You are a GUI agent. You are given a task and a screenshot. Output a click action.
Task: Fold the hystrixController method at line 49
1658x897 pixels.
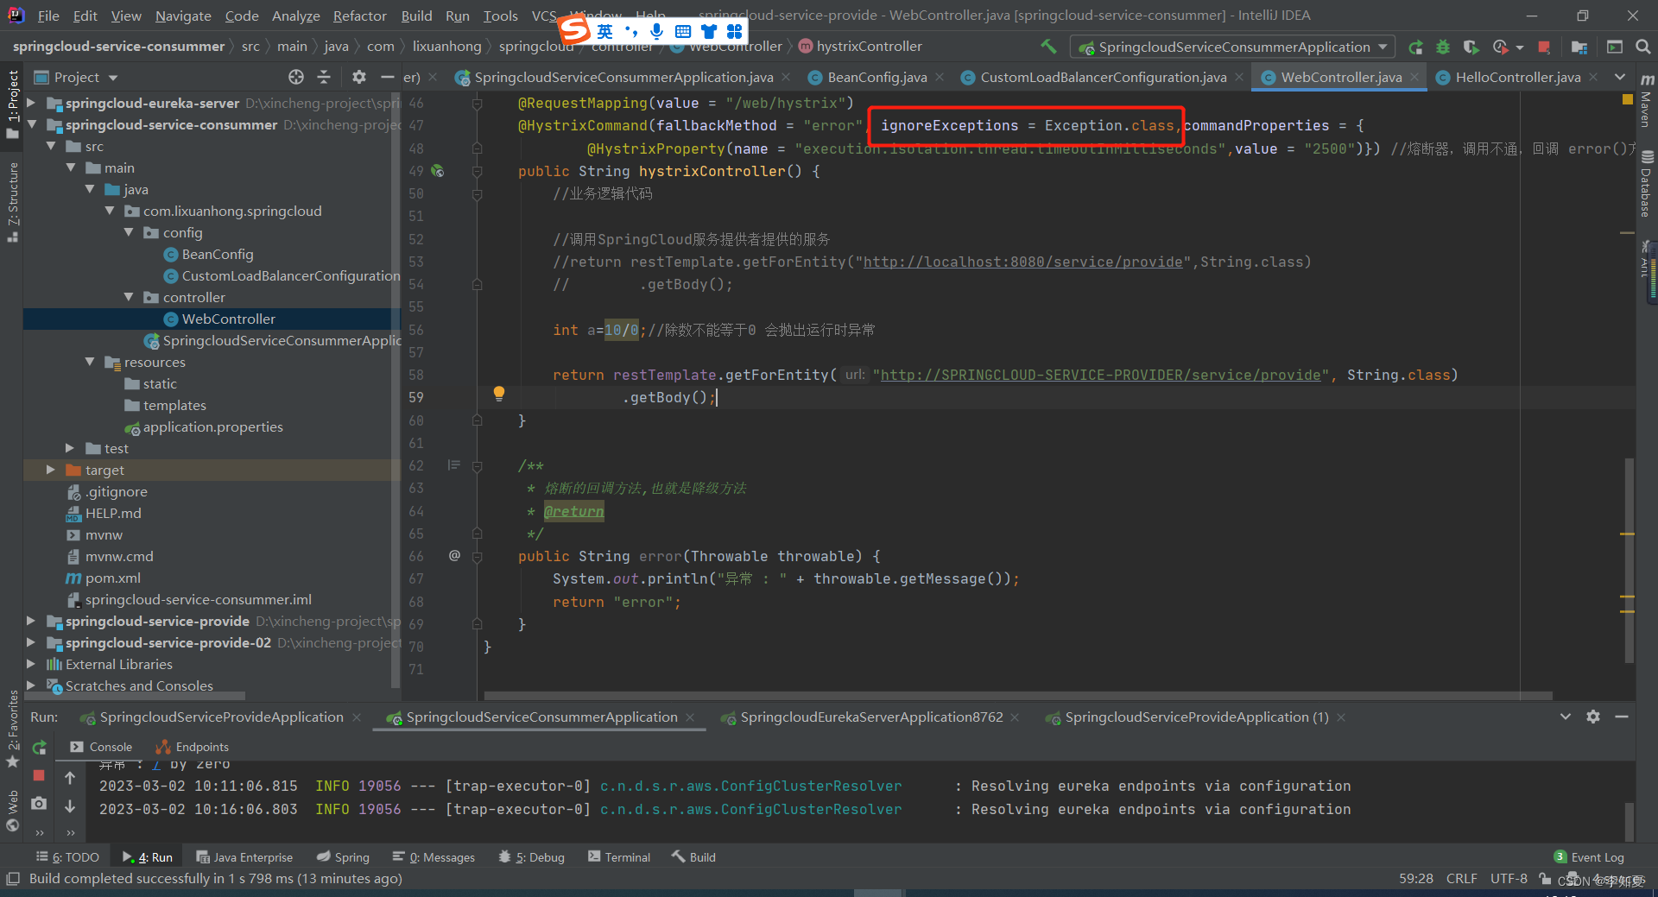477,171
